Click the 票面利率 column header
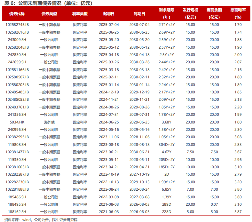Screen dimensions: 252x222 pos(238,14)
